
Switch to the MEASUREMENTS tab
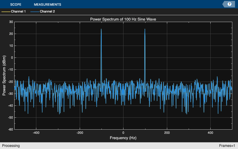47,4
